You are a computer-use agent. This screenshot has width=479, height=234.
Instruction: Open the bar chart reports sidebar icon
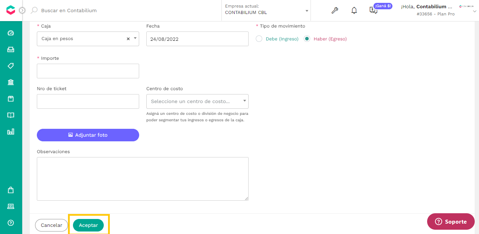coord(11,132)
